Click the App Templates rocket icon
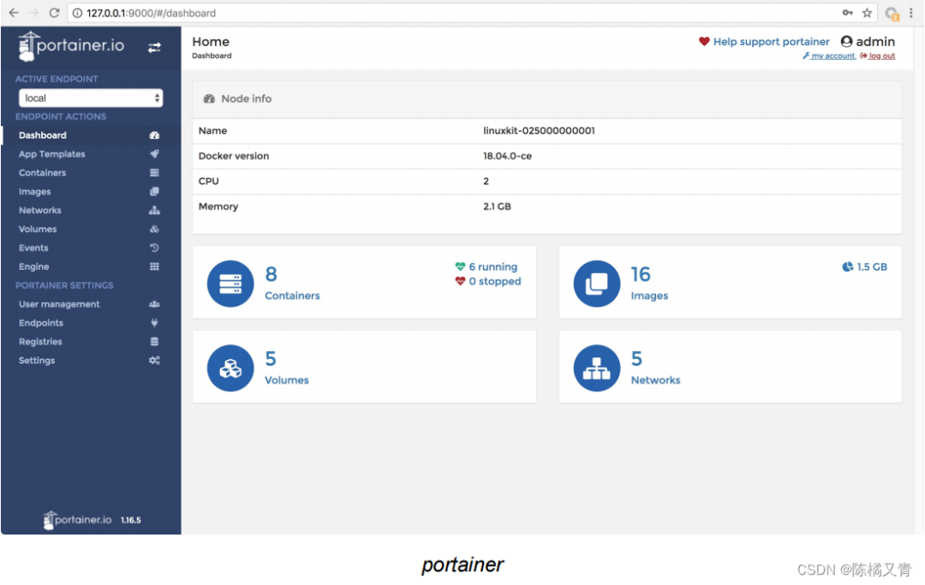This screenshot has height=585, width=925. pyautogui.click(x=154, y=154)
